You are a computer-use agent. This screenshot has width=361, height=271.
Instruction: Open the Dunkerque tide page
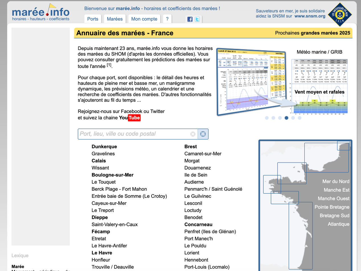(104, 147)
